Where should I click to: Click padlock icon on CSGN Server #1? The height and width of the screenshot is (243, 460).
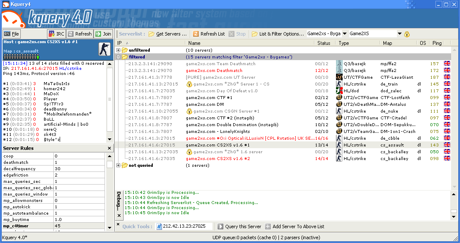click(189, 111)
